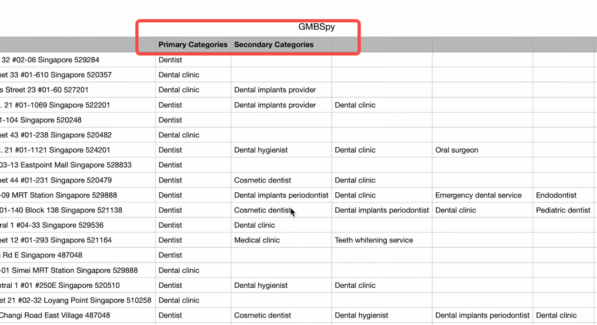
Task: Select the Teeth whitening service cell
Action: pyautogui.click(x=382, y=240)
